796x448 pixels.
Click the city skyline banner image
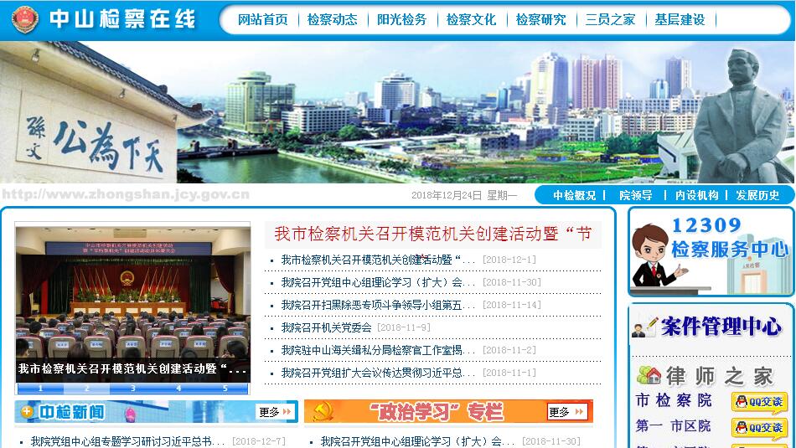pos(398,112)
